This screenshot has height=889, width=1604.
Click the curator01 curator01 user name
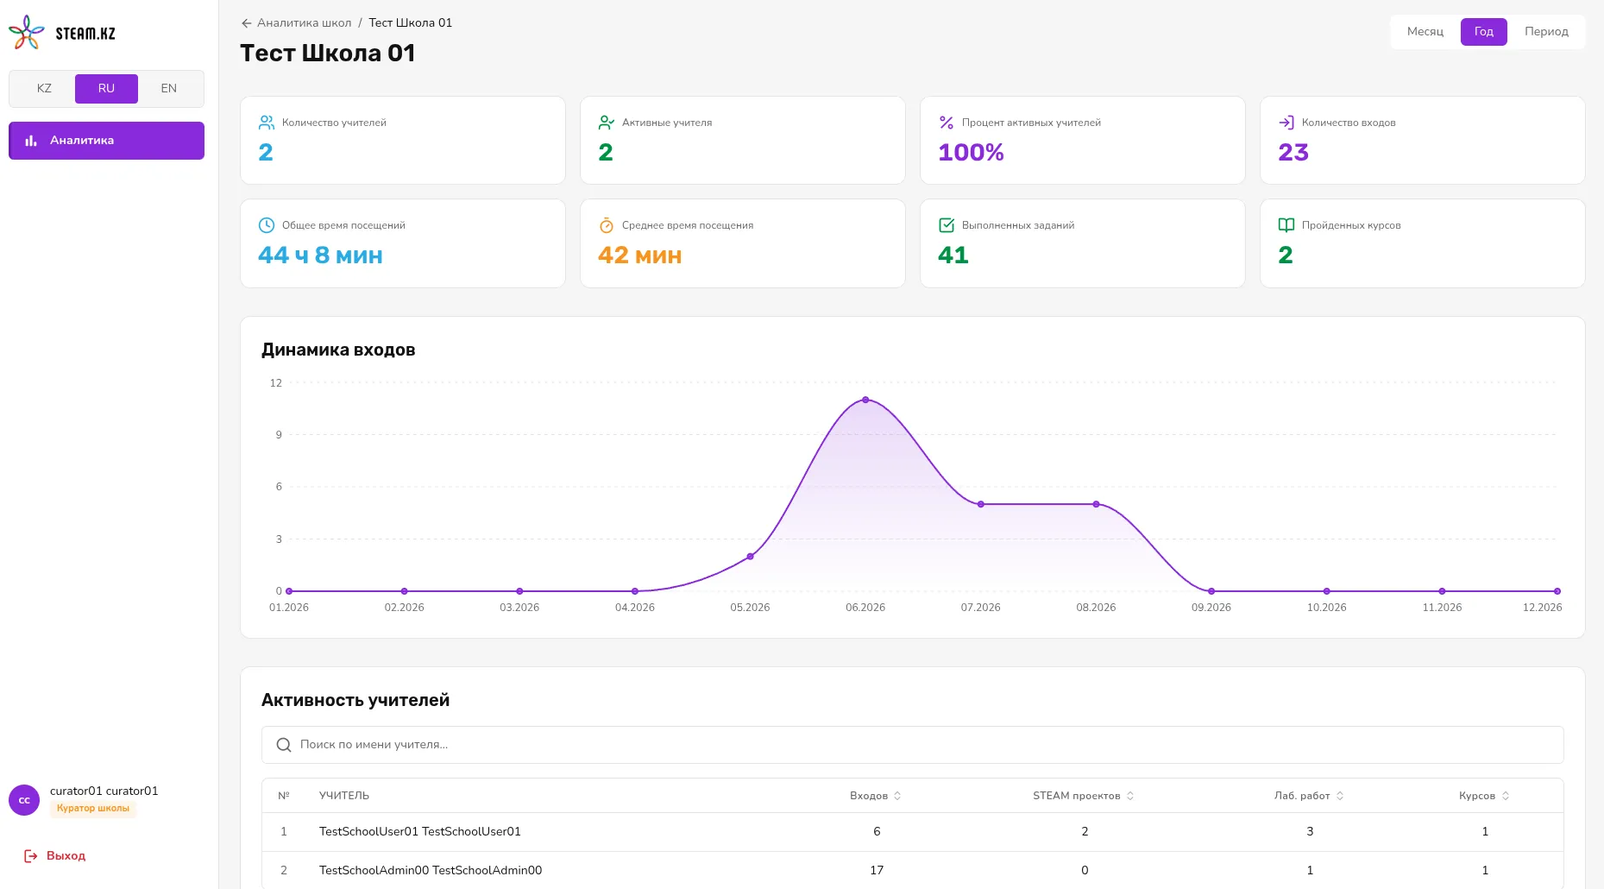click(104, 791)
